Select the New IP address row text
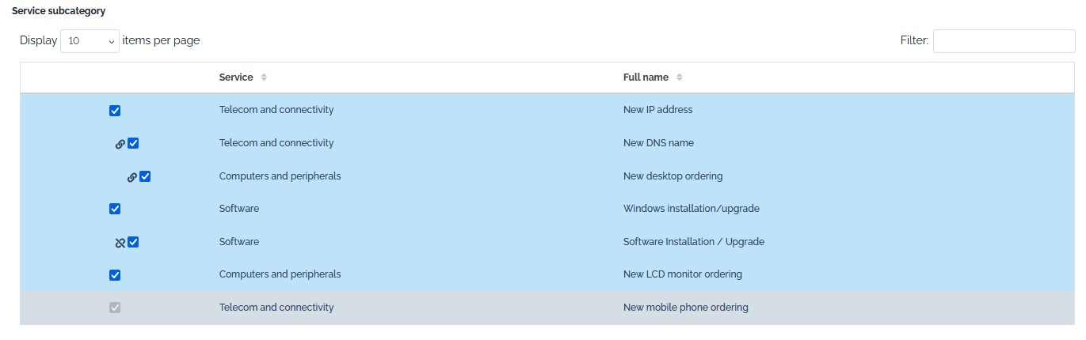 click(x=657, y=110)
